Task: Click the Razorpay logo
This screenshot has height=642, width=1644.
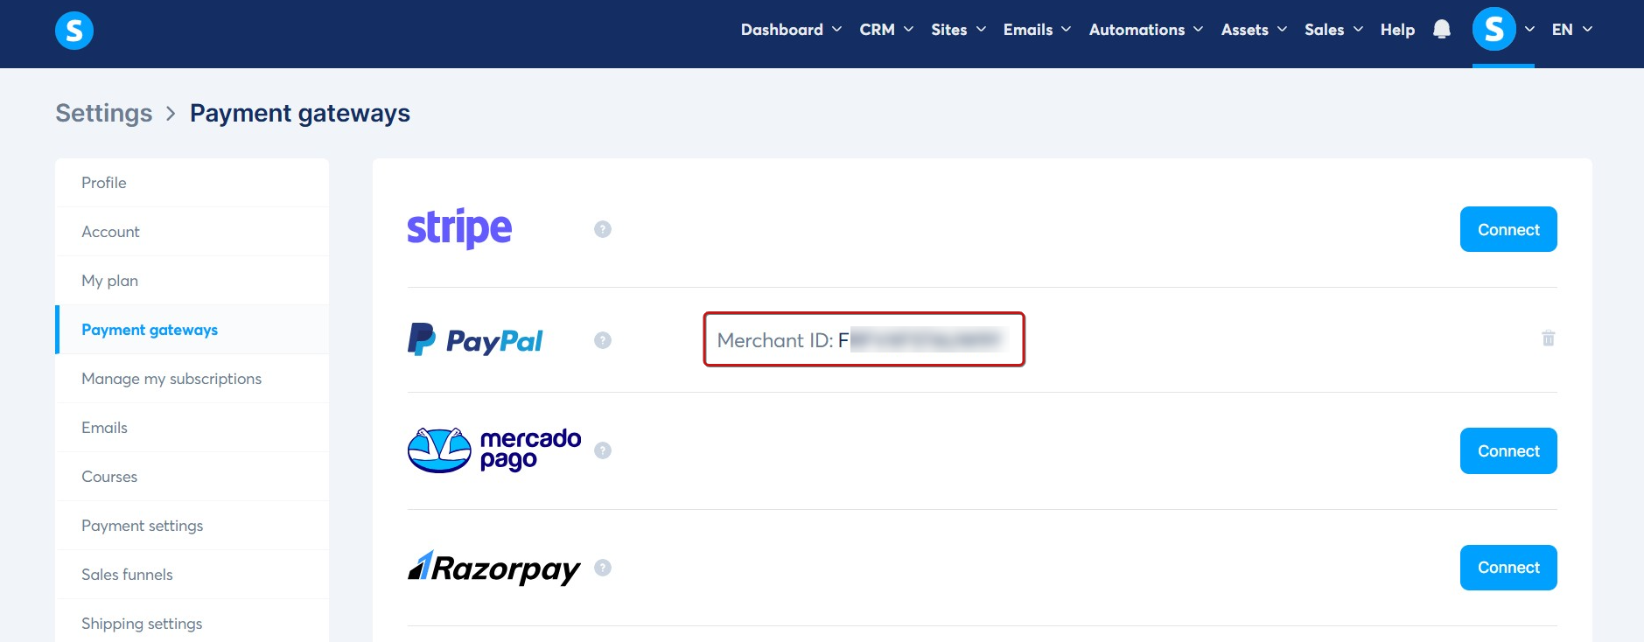Action: click(494, 569)
